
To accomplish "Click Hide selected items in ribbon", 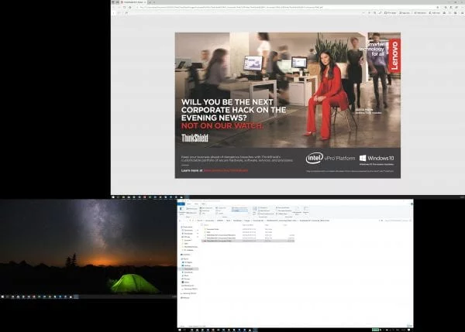I will pyautogui.click(x=297, y=210).
